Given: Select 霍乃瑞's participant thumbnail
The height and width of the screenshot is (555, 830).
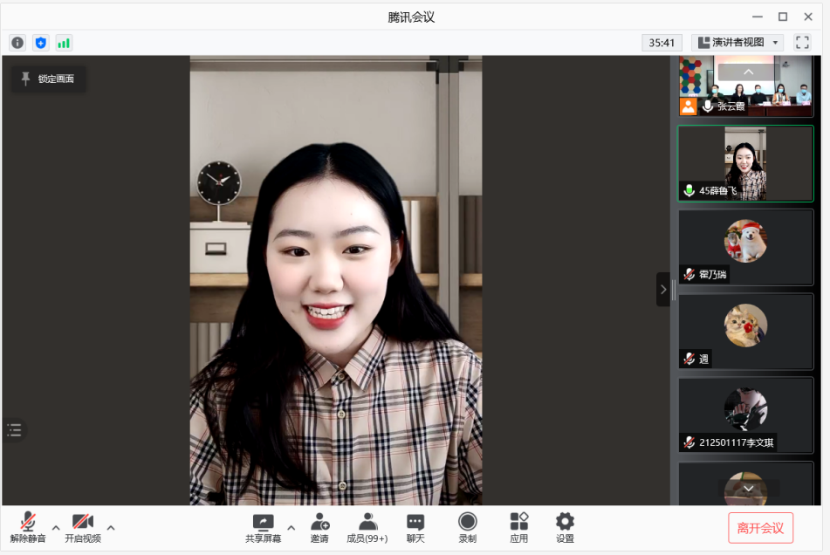Looking at the screenshot, I should (745, 247).
